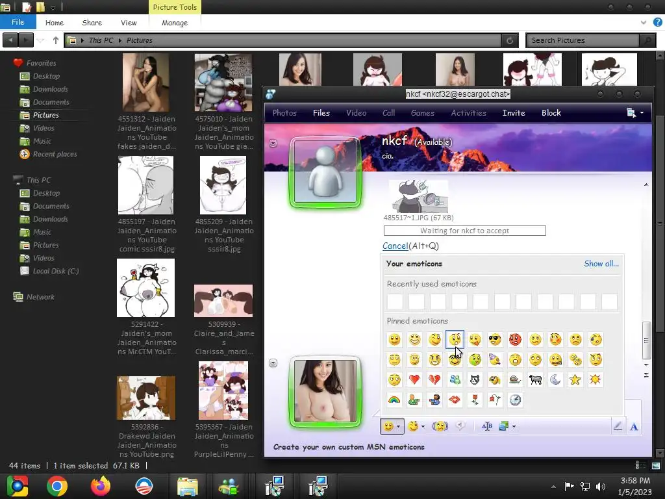Insert the red rose emoticon
The height and width of the screenshot is (499, 665).
475,400
